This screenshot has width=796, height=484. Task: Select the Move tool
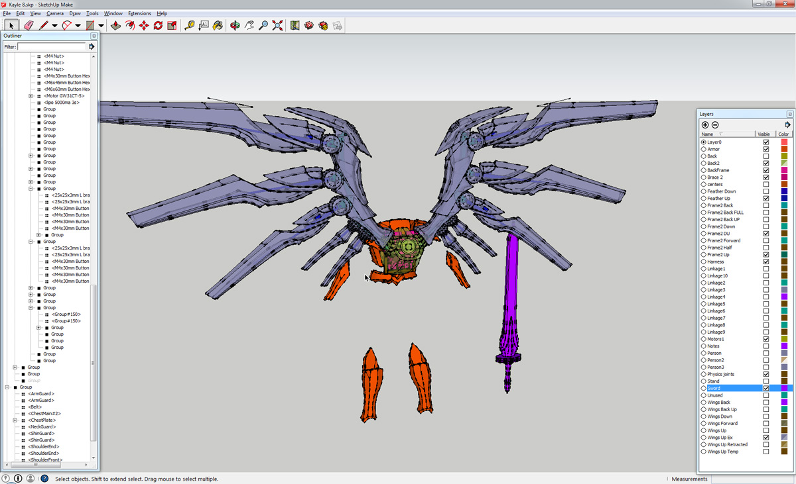[144, 26]
